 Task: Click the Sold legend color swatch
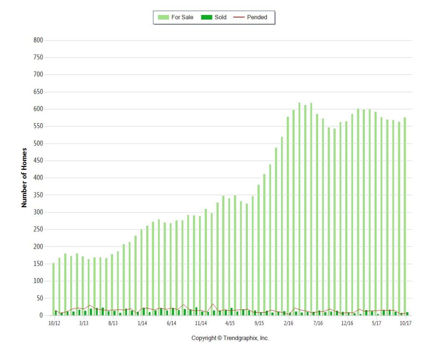point(206,17)
